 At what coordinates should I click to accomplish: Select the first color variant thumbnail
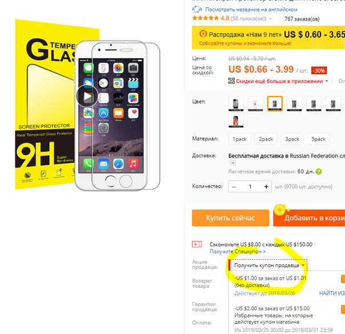click(236, 103)
